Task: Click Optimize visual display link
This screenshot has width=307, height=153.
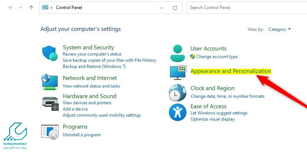Action: pos(213,119)
